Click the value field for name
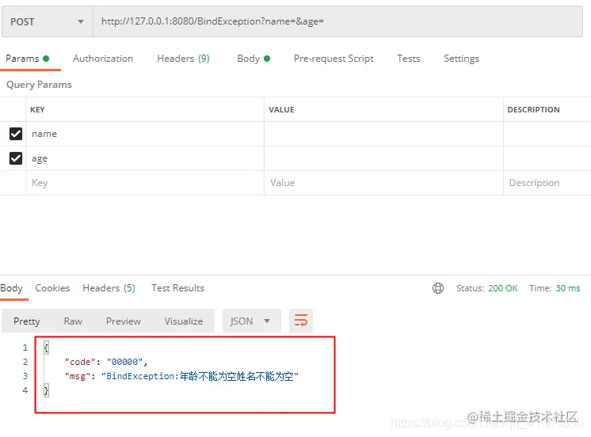 [x=383, y=134]
